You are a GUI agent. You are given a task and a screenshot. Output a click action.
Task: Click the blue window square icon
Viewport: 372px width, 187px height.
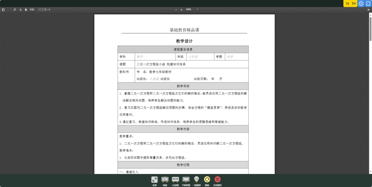point(369,3)
